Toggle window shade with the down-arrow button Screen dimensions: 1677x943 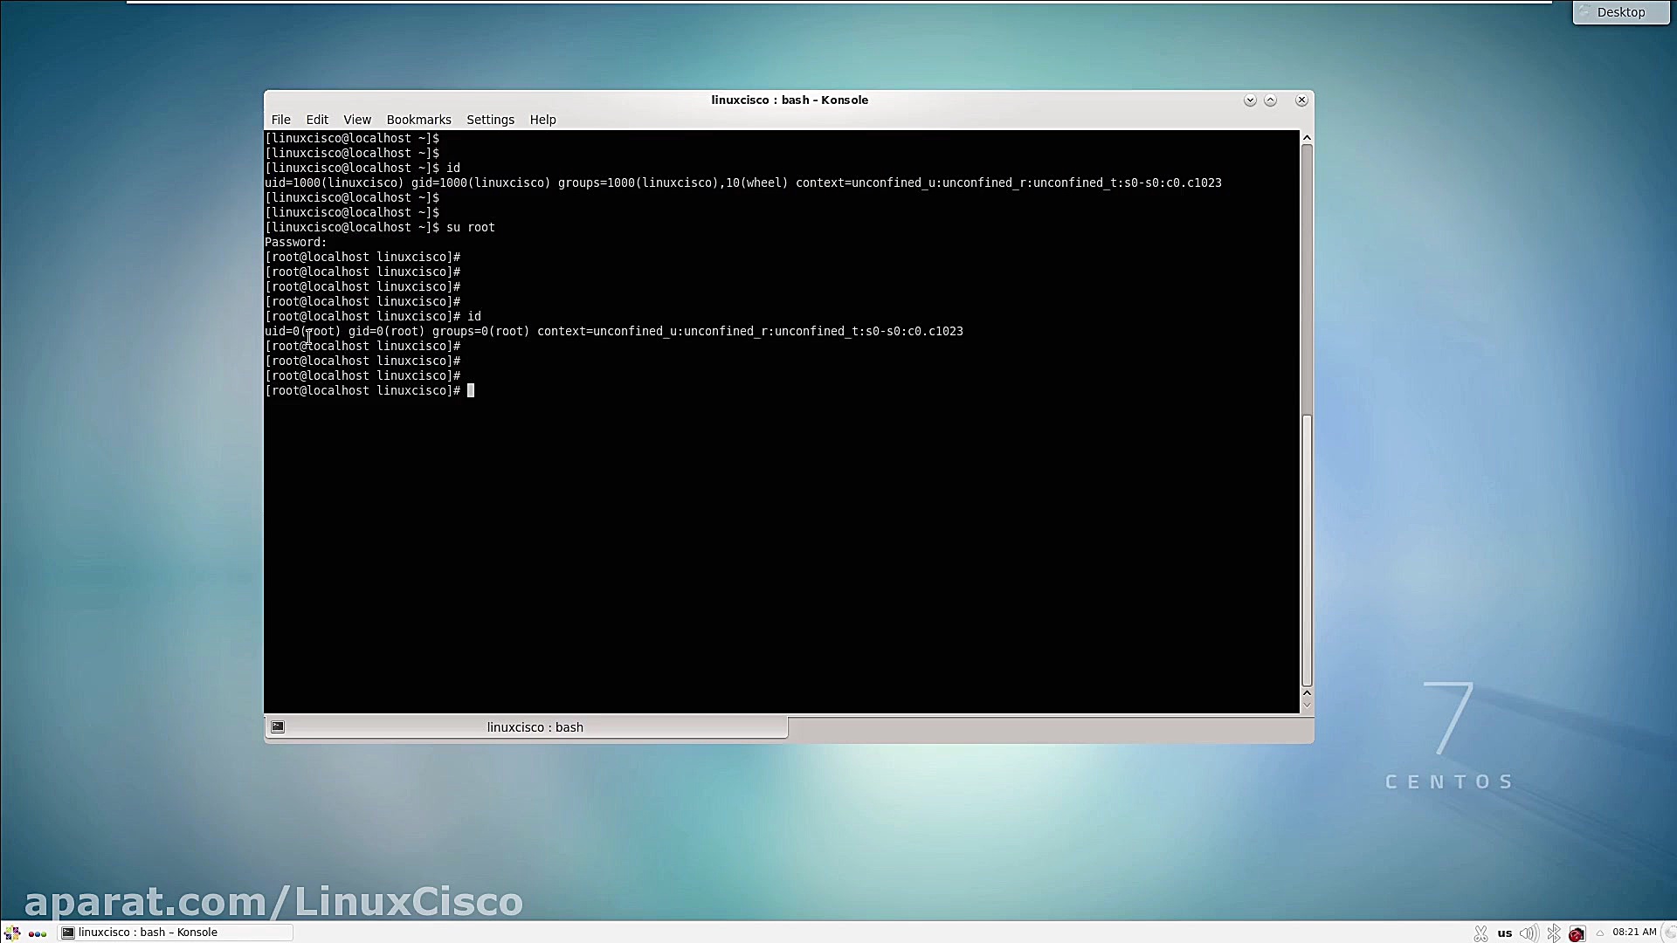[x=1250, y=100]
